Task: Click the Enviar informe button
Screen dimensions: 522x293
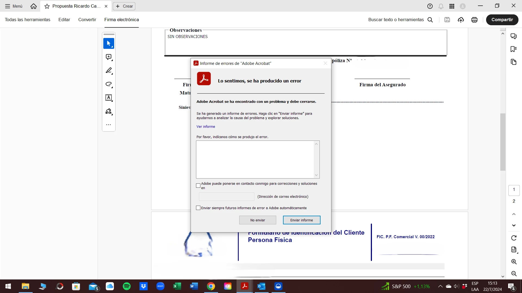Action: tap(301, 220)
